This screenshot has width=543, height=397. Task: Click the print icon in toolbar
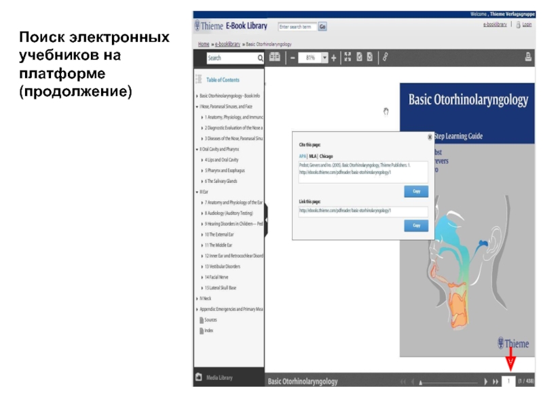click(x=528, y=57)
